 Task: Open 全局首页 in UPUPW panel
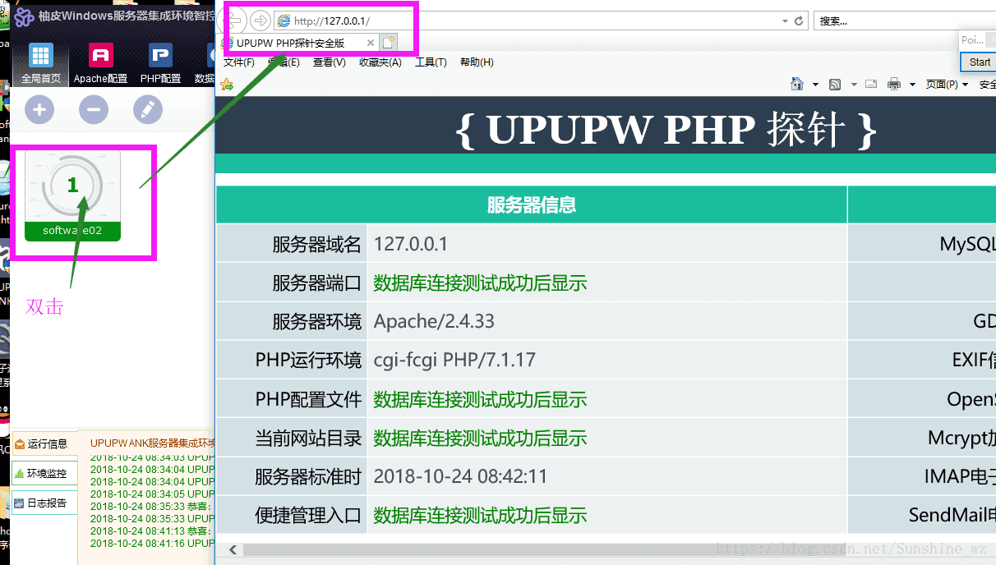[x=41, y=63]
